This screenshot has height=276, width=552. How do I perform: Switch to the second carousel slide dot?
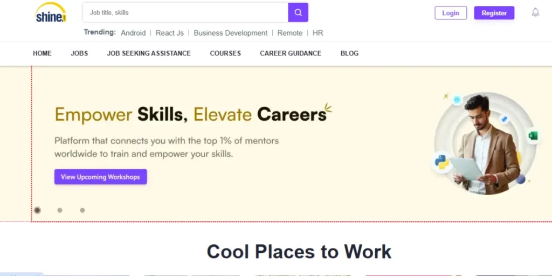60,210
